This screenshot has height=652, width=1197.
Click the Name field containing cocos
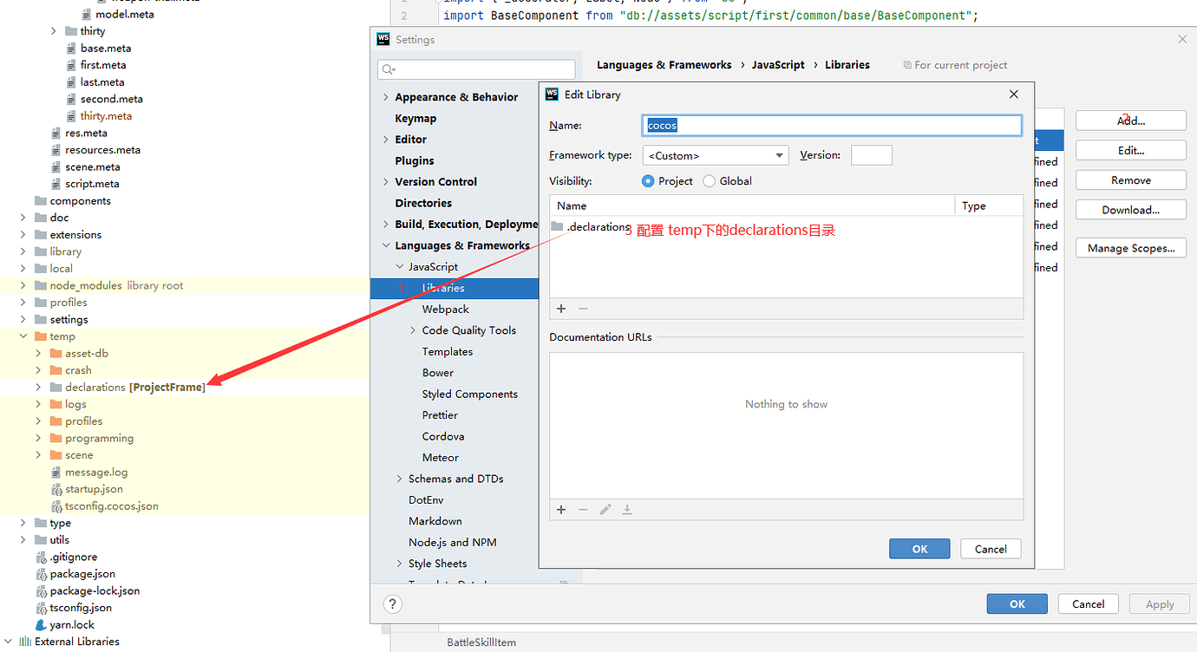point(830,125)
